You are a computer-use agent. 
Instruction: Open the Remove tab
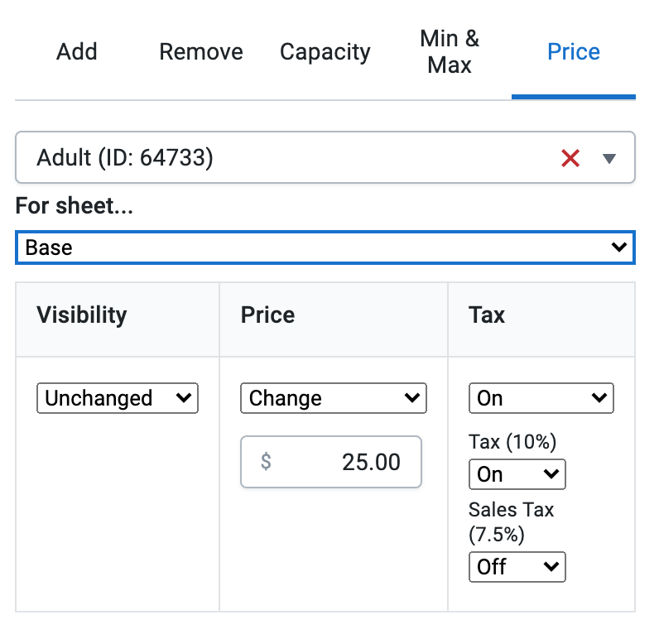pyautogui.click(x=201, y=52)
